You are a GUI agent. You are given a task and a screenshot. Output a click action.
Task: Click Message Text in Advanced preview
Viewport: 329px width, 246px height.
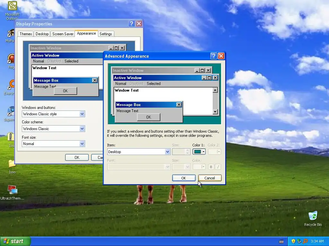click(127, 111)
